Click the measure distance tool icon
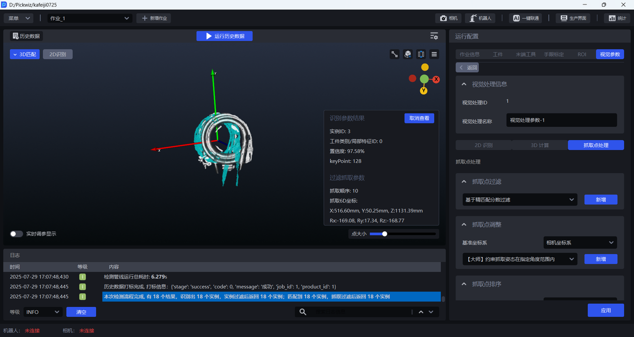This screenshot has height=337, width=634. click(395, 55)
